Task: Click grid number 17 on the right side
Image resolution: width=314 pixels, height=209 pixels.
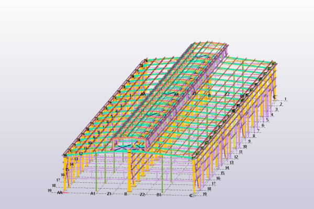Action: pos(214,183)
